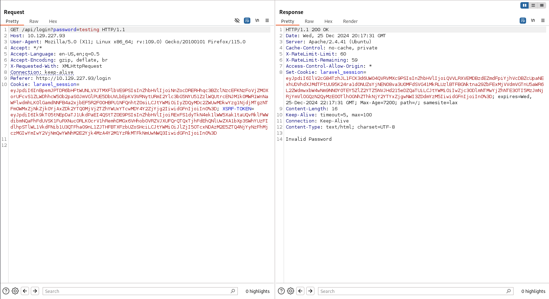Toggle word wrap icon in Request panel

click(x=247, y=20)
